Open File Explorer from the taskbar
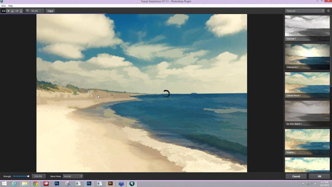Screen dimensions: 332x187 click(x=25, y=184)
